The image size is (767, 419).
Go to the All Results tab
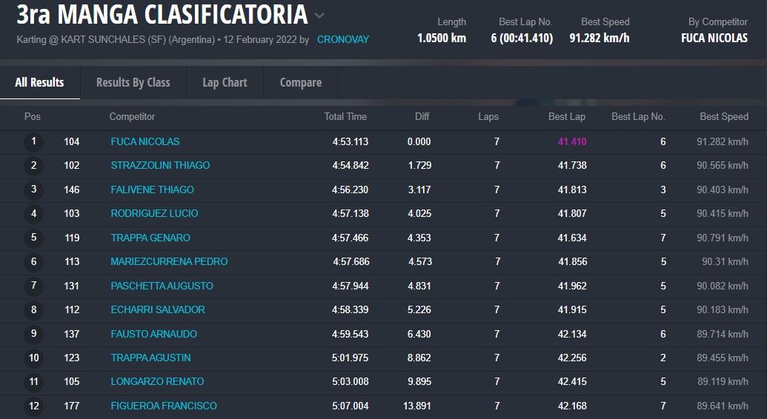[39, 82]
